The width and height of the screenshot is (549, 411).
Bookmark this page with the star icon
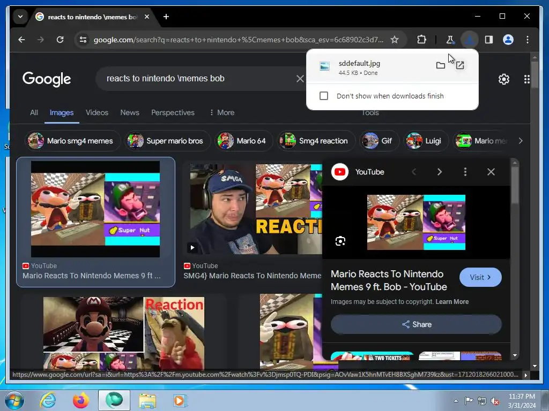[x=395, y=40]
